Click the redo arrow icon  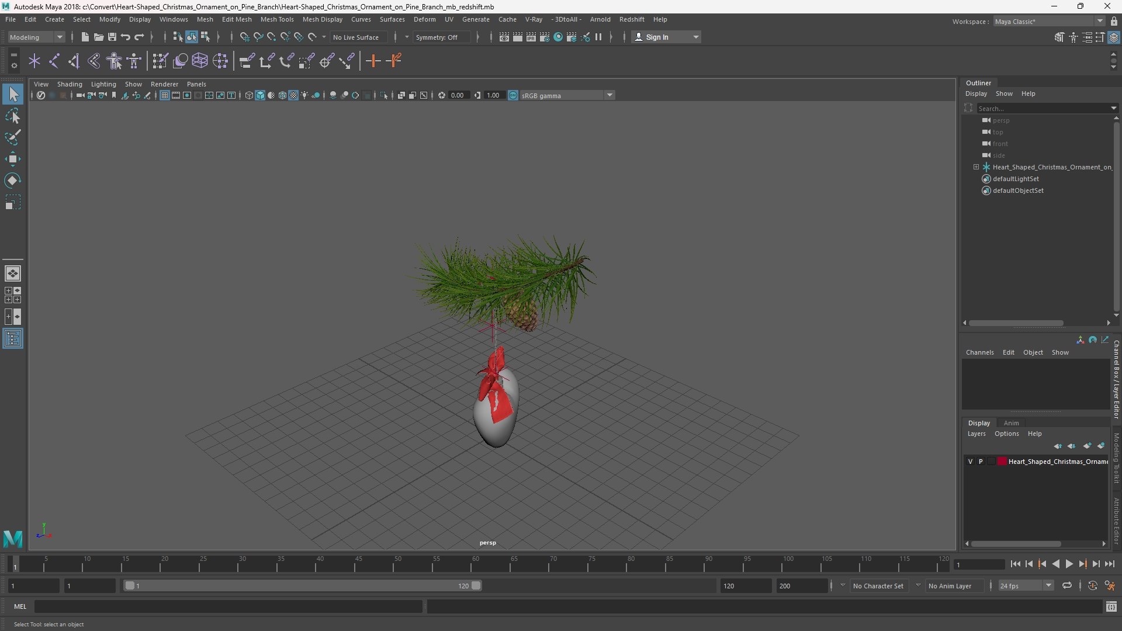pyautogui.click(x=139, y=37)
